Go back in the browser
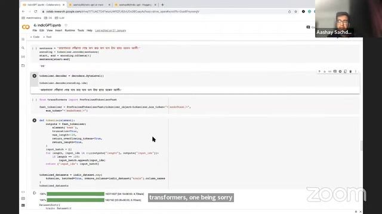Image resolution: width=382 pixels, height=214 pixels. coord(23,11)
